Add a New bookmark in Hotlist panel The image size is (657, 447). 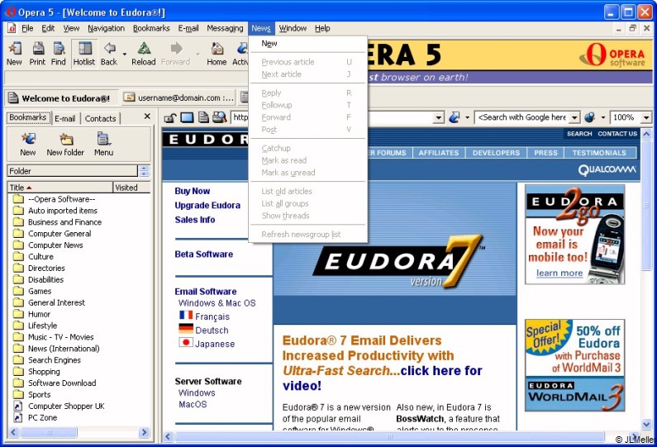click(27, 144)
